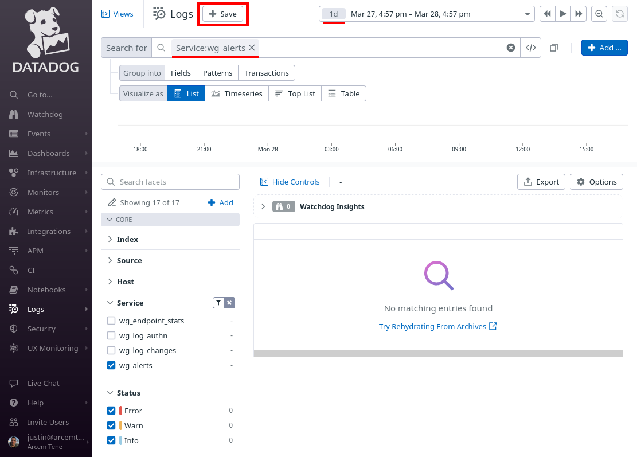Uncheck Error status checkbox
The height and width of the screenshot is (457, 637).
click(111, 411)
